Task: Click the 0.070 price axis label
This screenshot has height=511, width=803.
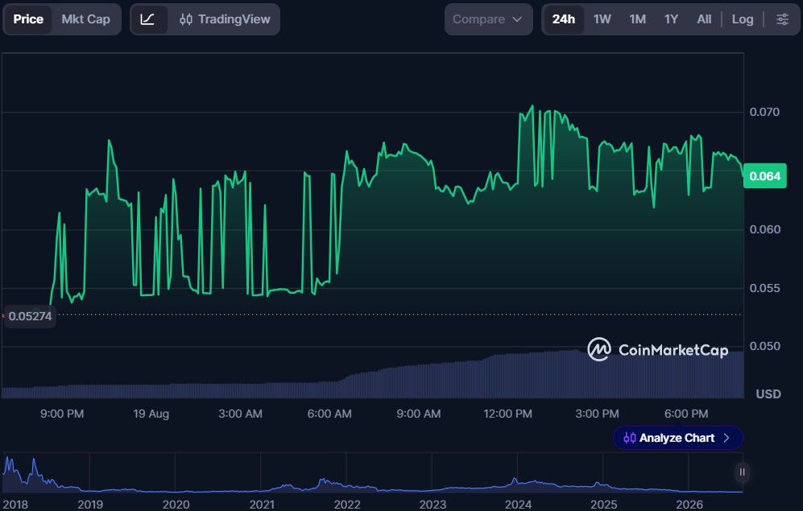Action: coord(764,112)
